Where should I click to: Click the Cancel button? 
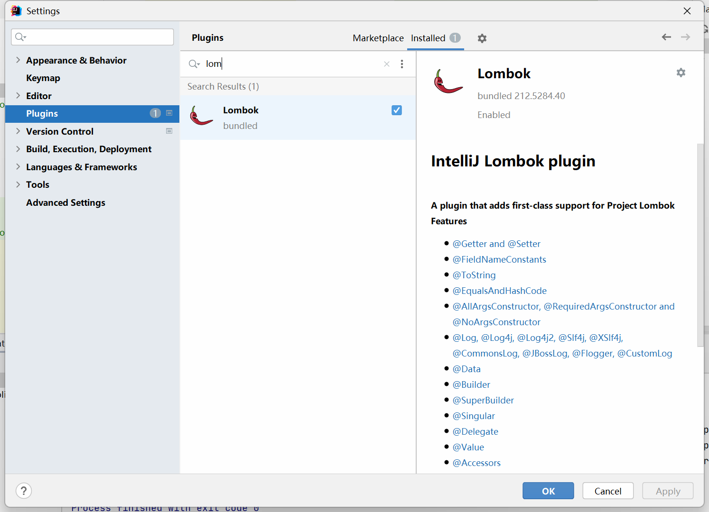[608, 491]
